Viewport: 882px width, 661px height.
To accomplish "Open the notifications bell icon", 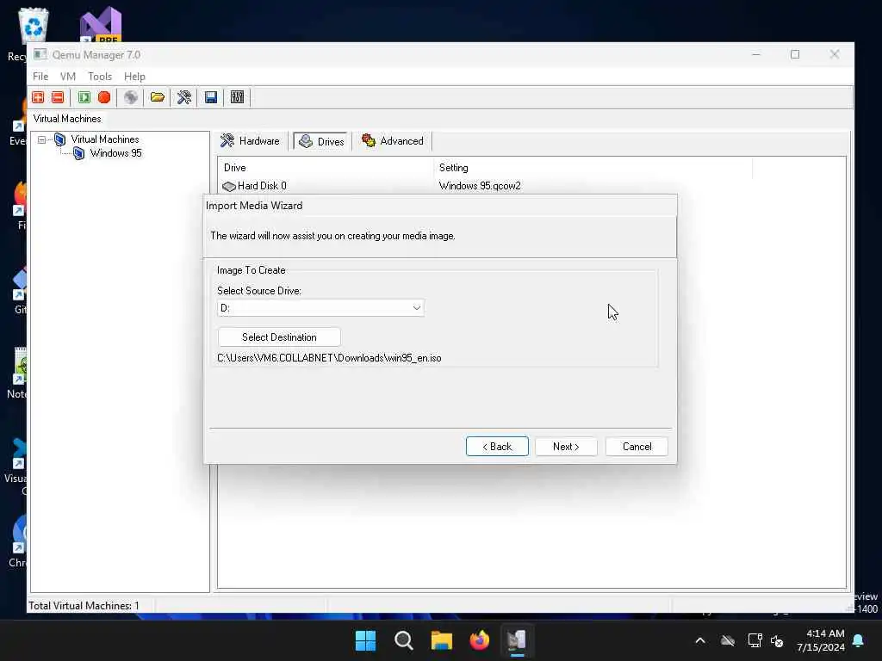I will coord(859,640).
